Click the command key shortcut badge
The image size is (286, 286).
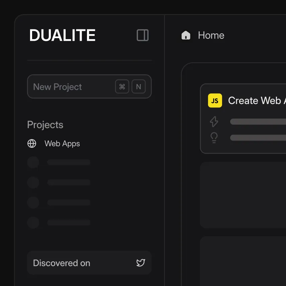(x=122, y=86)
